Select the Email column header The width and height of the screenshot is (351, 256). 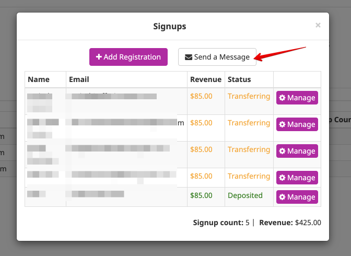(79, 79)
